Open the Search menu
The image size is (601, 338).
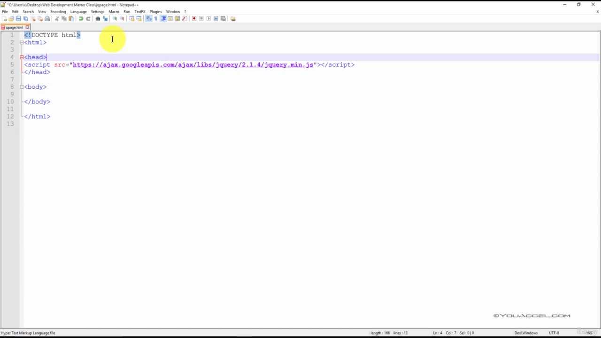[x=28, y=12]
